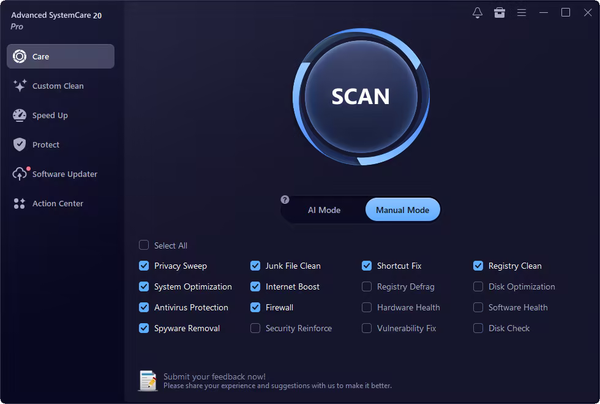Click the help question mark icon

285,200
